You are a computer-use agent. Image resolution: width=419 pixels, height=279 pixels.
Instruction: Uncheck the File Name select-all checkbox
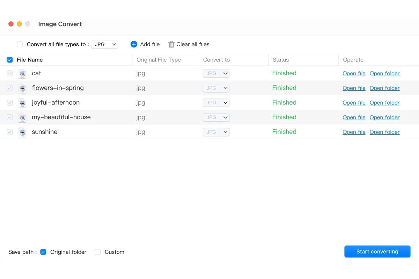10,60
